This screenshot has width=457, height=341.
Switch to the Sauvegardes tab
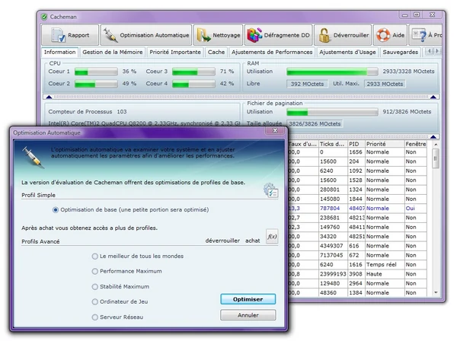[400, 52]
